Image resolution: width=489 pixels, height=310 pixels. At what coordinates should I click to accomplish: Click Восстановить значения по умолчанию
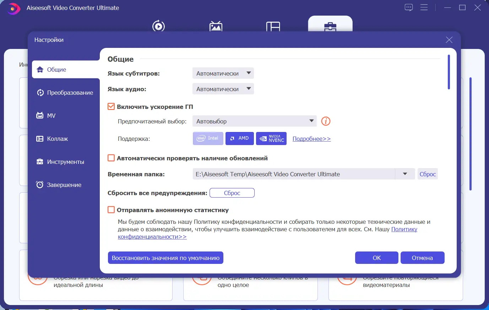coord(165,258)
